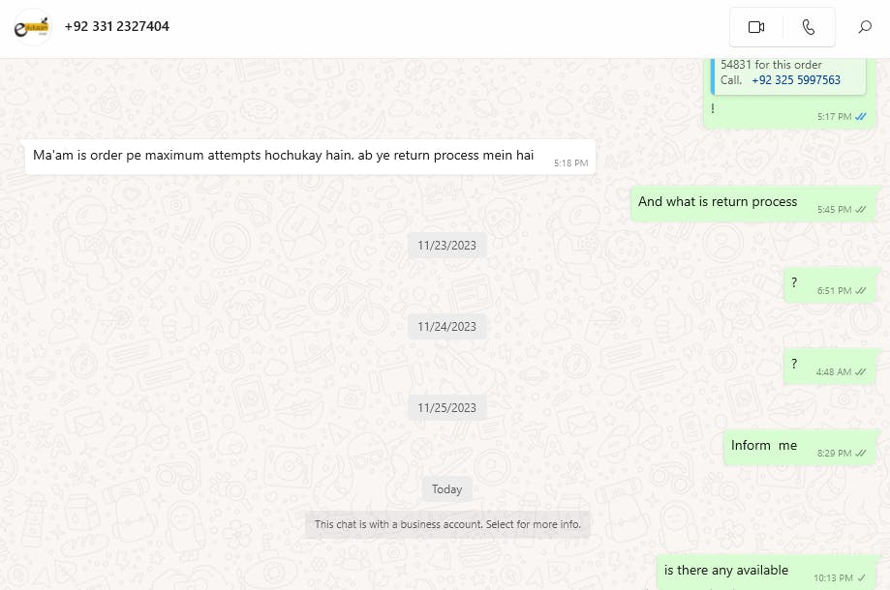Click the 'Ma'am is order pe maximum attempts' message
This screenshot has height=590, width=890.
click(x=310, y=157)
